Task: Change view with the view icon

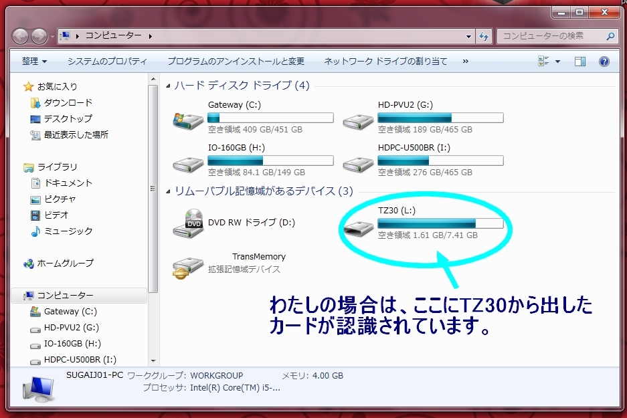Action: point(543,61)
